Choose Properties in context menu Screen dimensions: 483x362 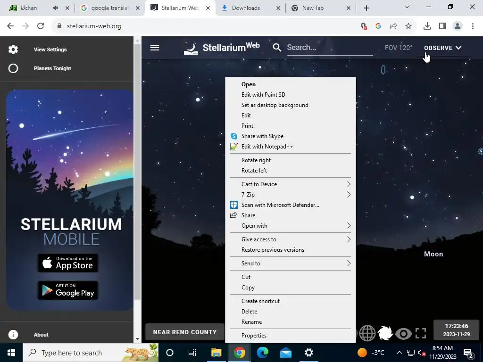[x=254, y=336]
